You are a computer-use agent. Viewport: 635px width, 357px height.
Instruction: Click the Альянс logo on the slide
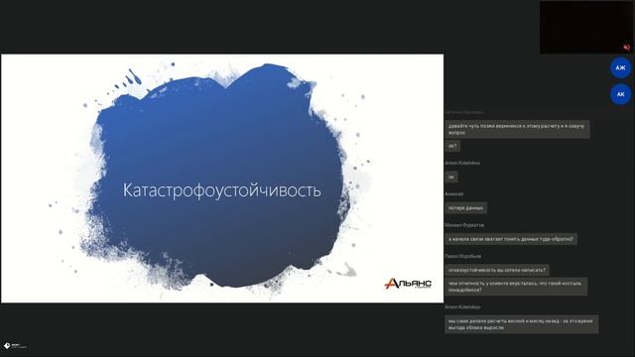click(x=408, y=284)
